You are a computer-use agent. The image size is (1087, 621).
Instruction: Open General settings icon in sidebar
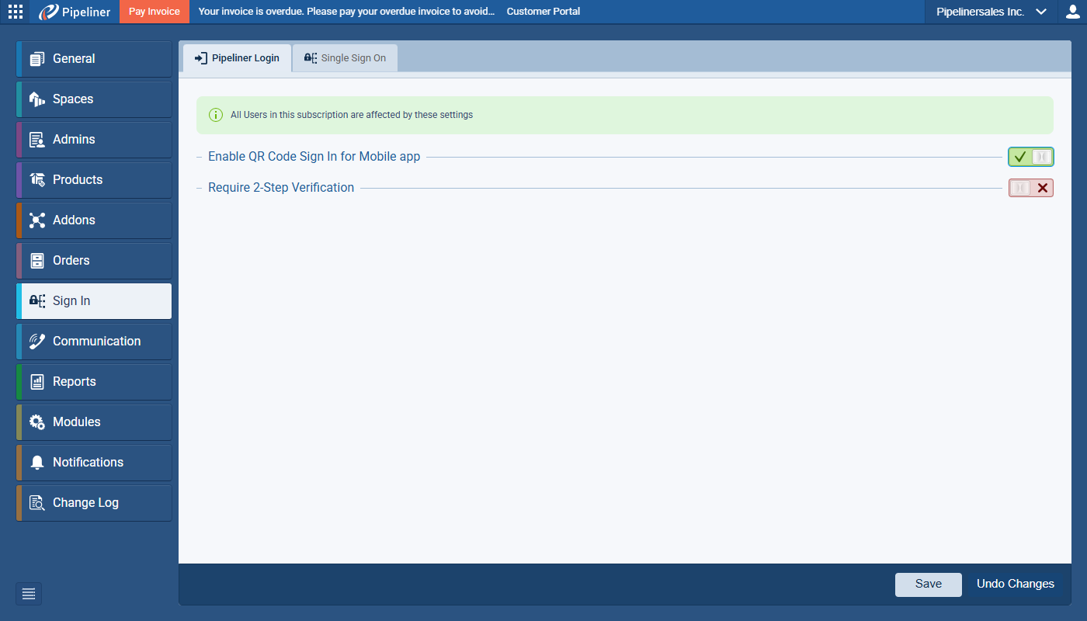(36, 59)
